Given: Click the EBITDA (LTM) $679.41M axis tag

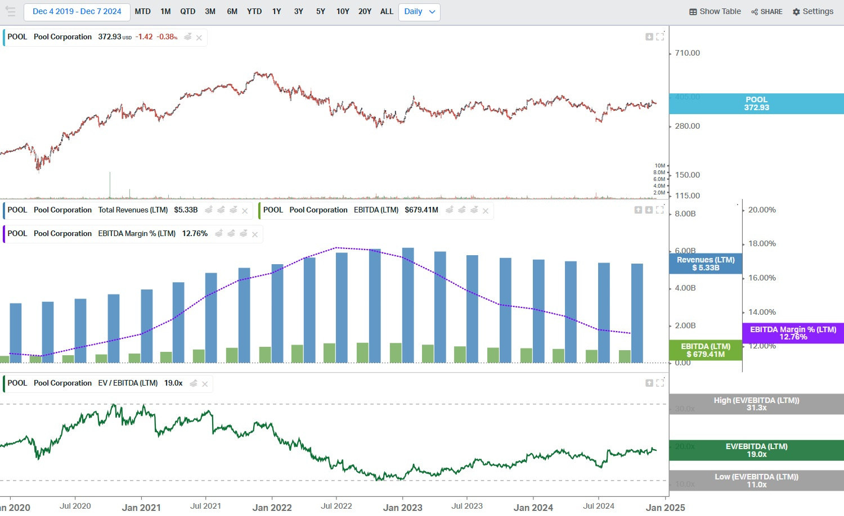Looking at the screenshot, I should pos(706,350).
